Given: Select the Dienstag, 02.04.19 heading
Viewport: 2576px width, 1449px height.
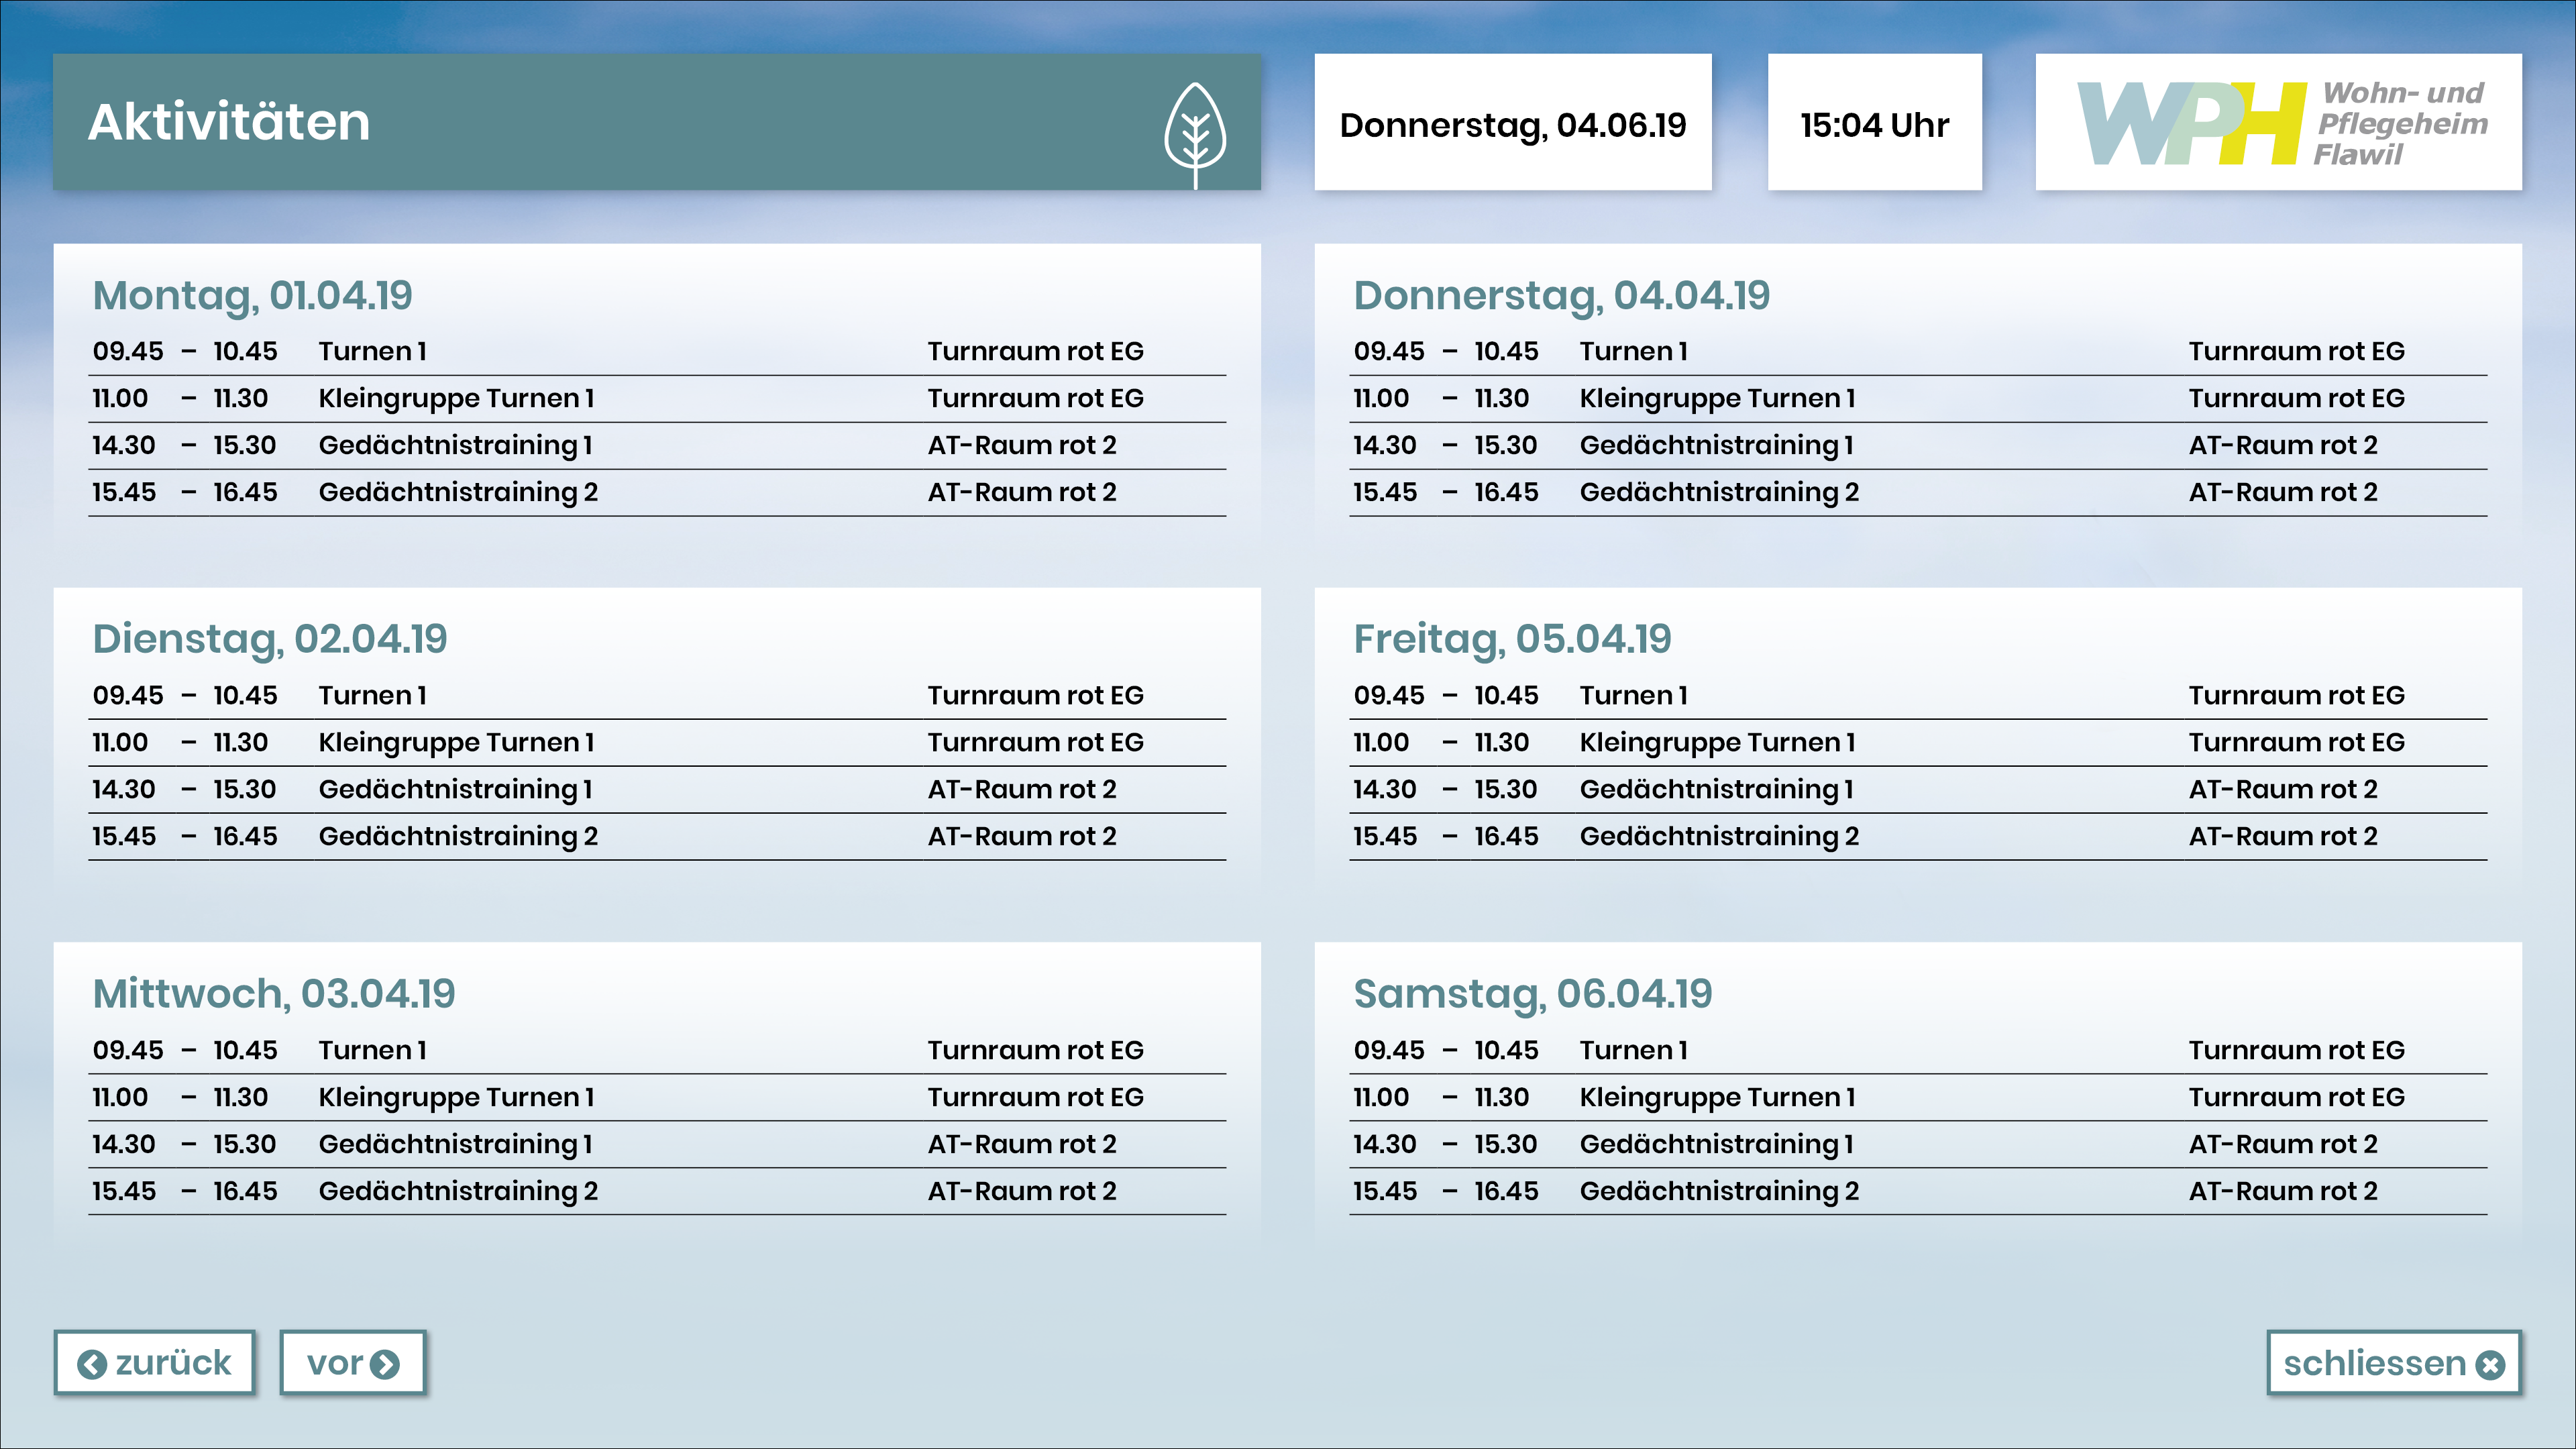Looking at the screenshot, I should (x=270, y=639).
